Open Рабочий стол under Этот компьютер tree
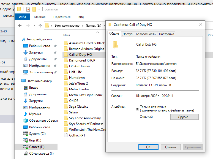 (40, 127)
